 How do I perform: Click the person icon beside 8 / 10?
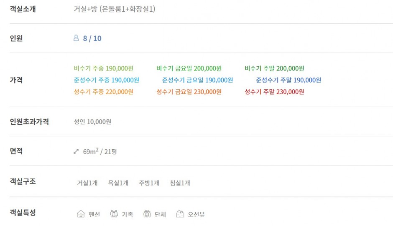coord(76,38)
